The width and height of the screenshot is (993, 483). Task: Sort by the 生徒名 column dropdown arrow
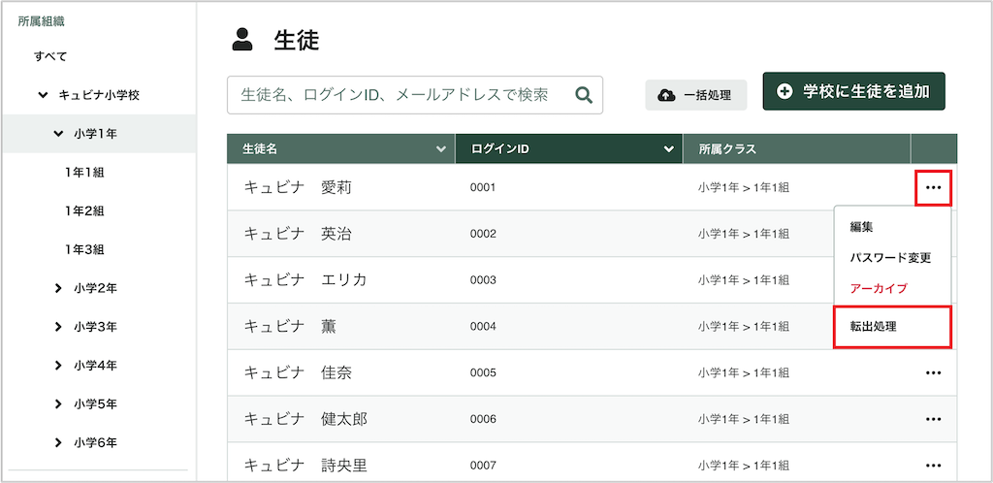tap(441, 149)
